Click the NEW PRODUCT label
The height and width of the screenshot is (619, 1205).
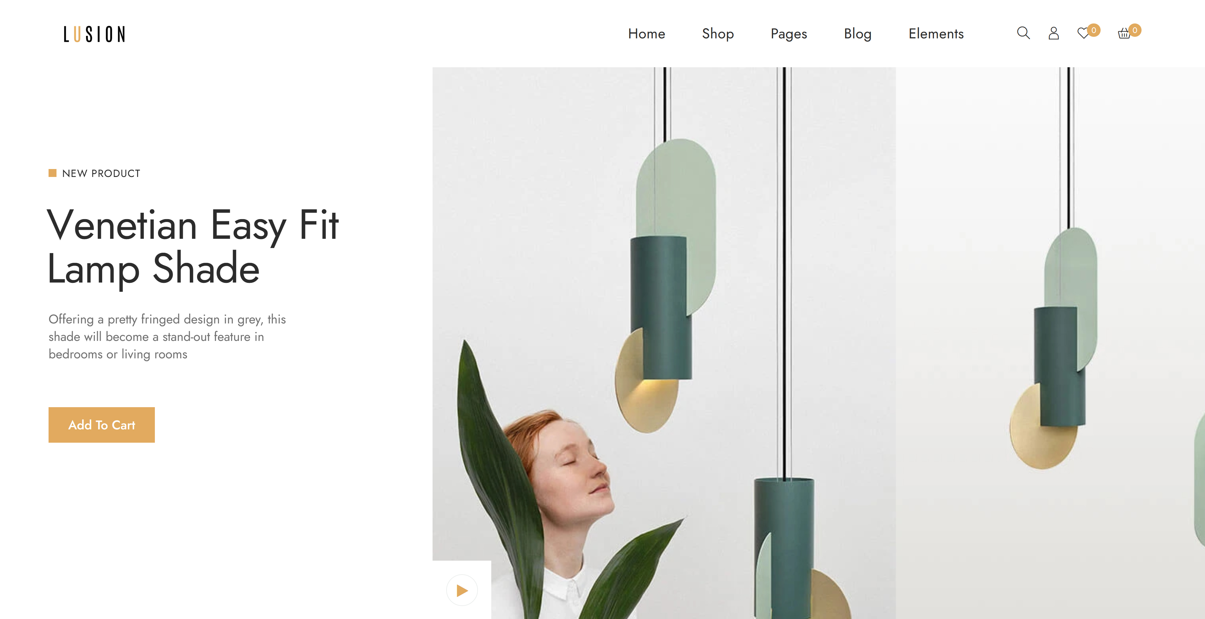[101, 173]
